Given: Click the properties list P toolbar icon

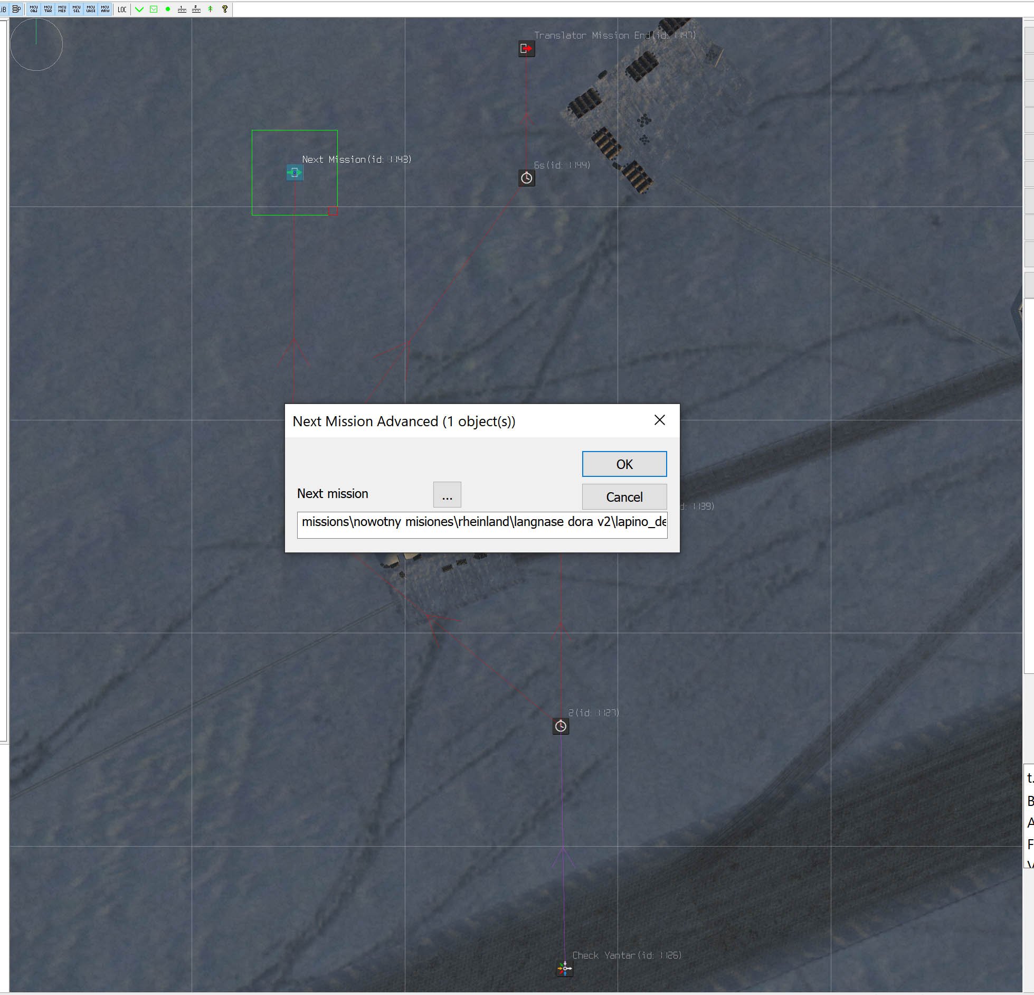Looking at the screenshot, I should coord(16,9).
